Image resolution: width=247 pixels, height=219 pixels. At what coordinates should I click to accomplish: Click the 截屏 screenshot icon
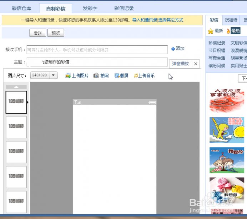coord(117,75)
